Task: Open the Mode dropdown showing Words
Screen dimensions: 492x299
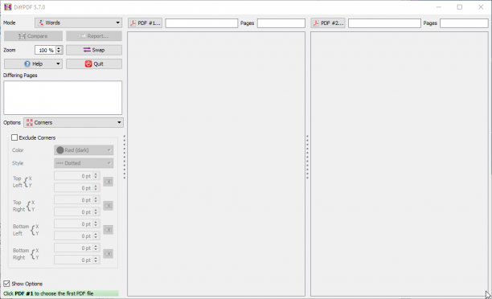Action: (x=79, y=23)
